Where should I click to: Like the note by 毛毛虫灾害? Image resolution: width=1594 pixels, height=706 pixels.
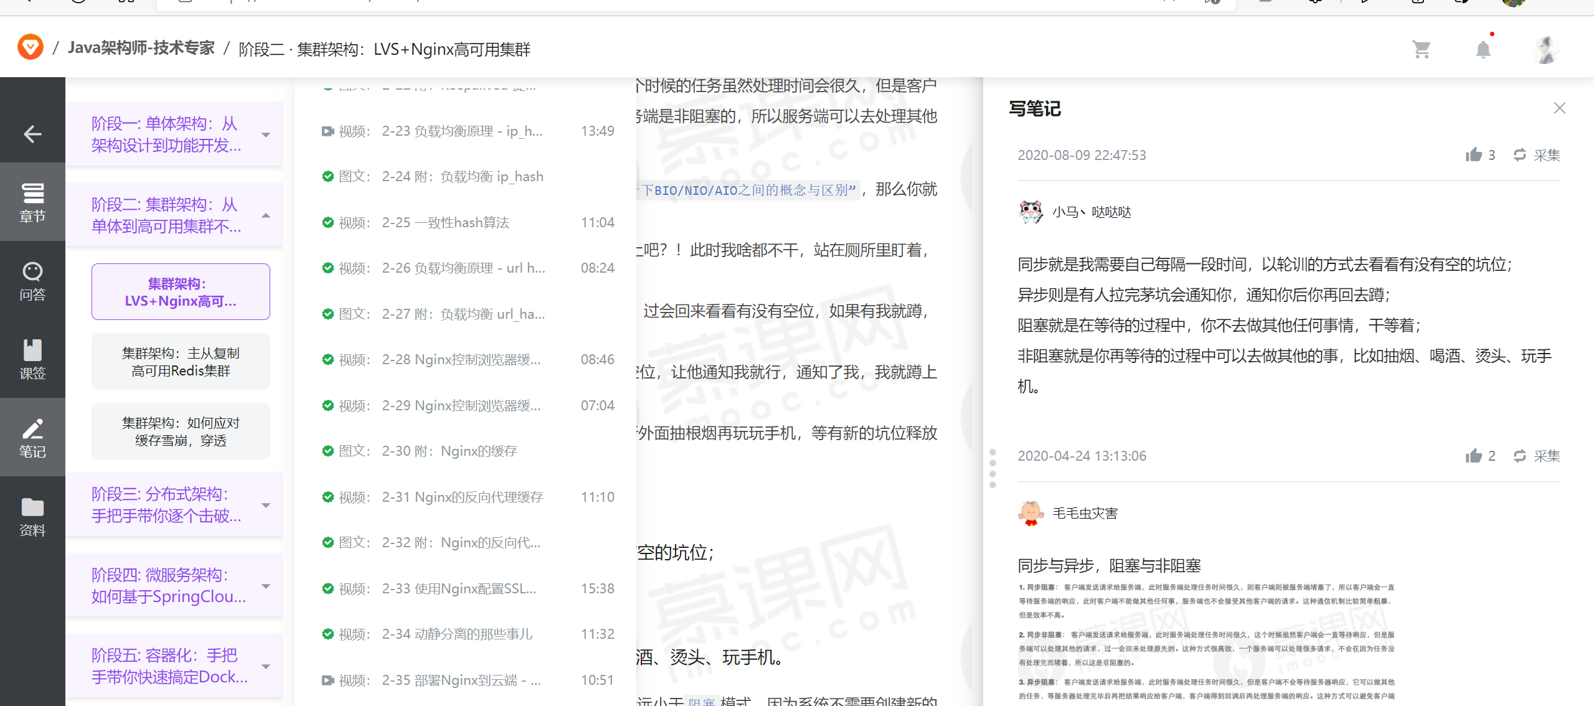pyautogui.click(x=1474, y=456)
